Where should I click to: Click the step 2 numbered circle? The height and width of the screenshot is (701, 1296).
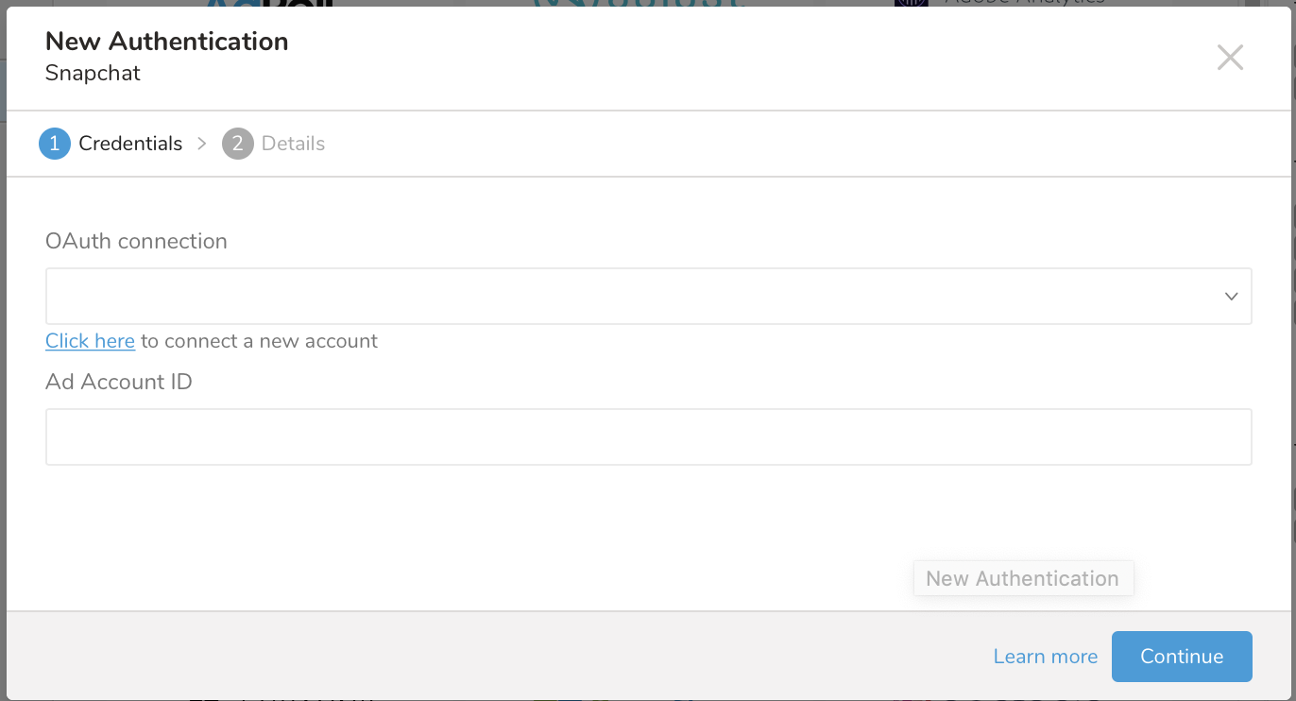click(x=238, y=144)
